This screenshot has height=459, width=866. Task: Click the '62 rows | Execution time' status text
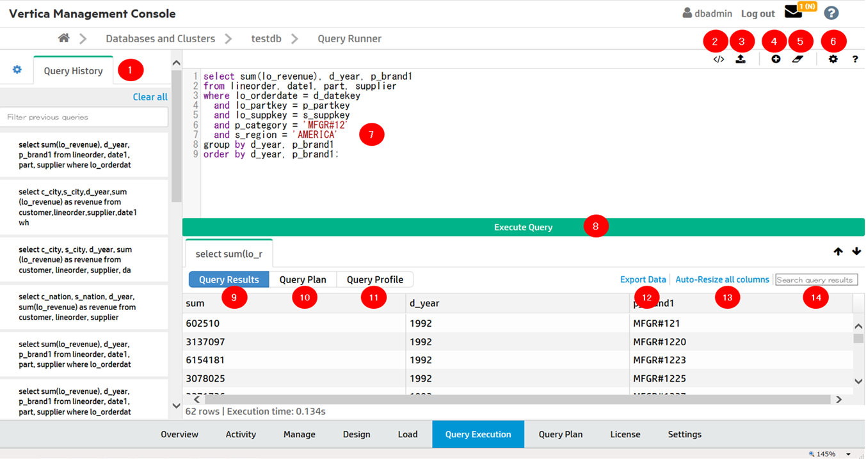tap(255, 411)
